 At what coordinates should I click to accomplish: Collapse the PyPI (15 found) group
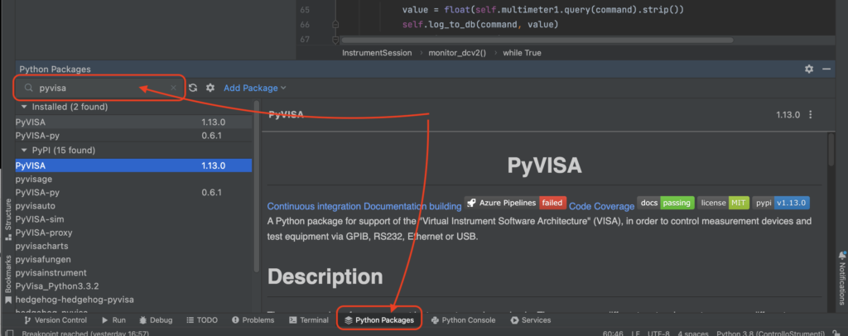coord(24,150)
